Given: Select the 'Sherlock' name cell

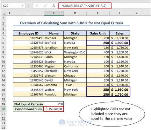Looking at the screenshot, I should pyautogui.click(x=54, y=71).
